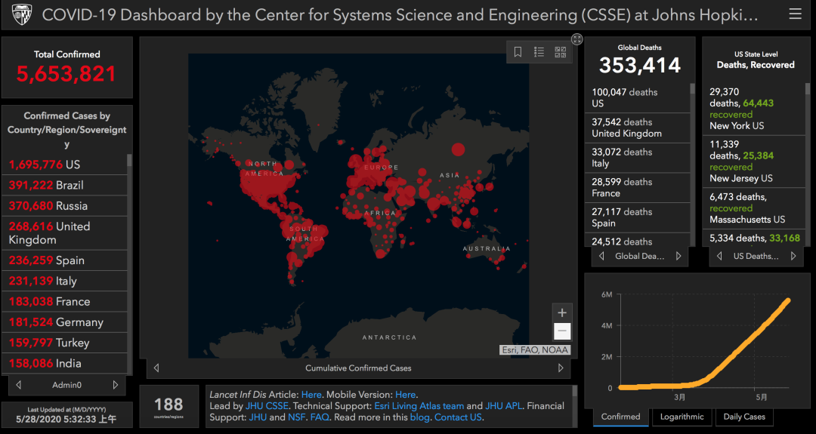Screen dimensions: 816x434
Task: Click the 100,047 deaths US entry
Action: [x=638, y=97]
